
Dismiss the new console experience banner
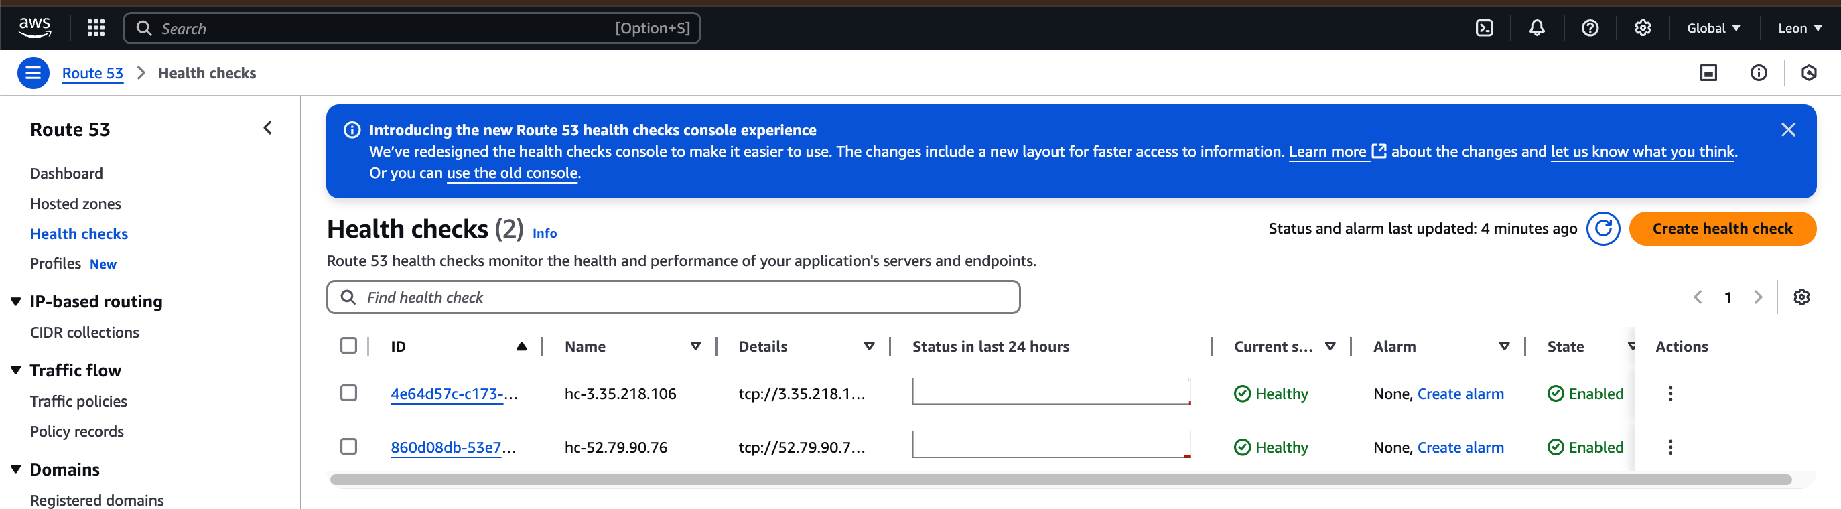pyautogui.click(x=1787, y=129)
